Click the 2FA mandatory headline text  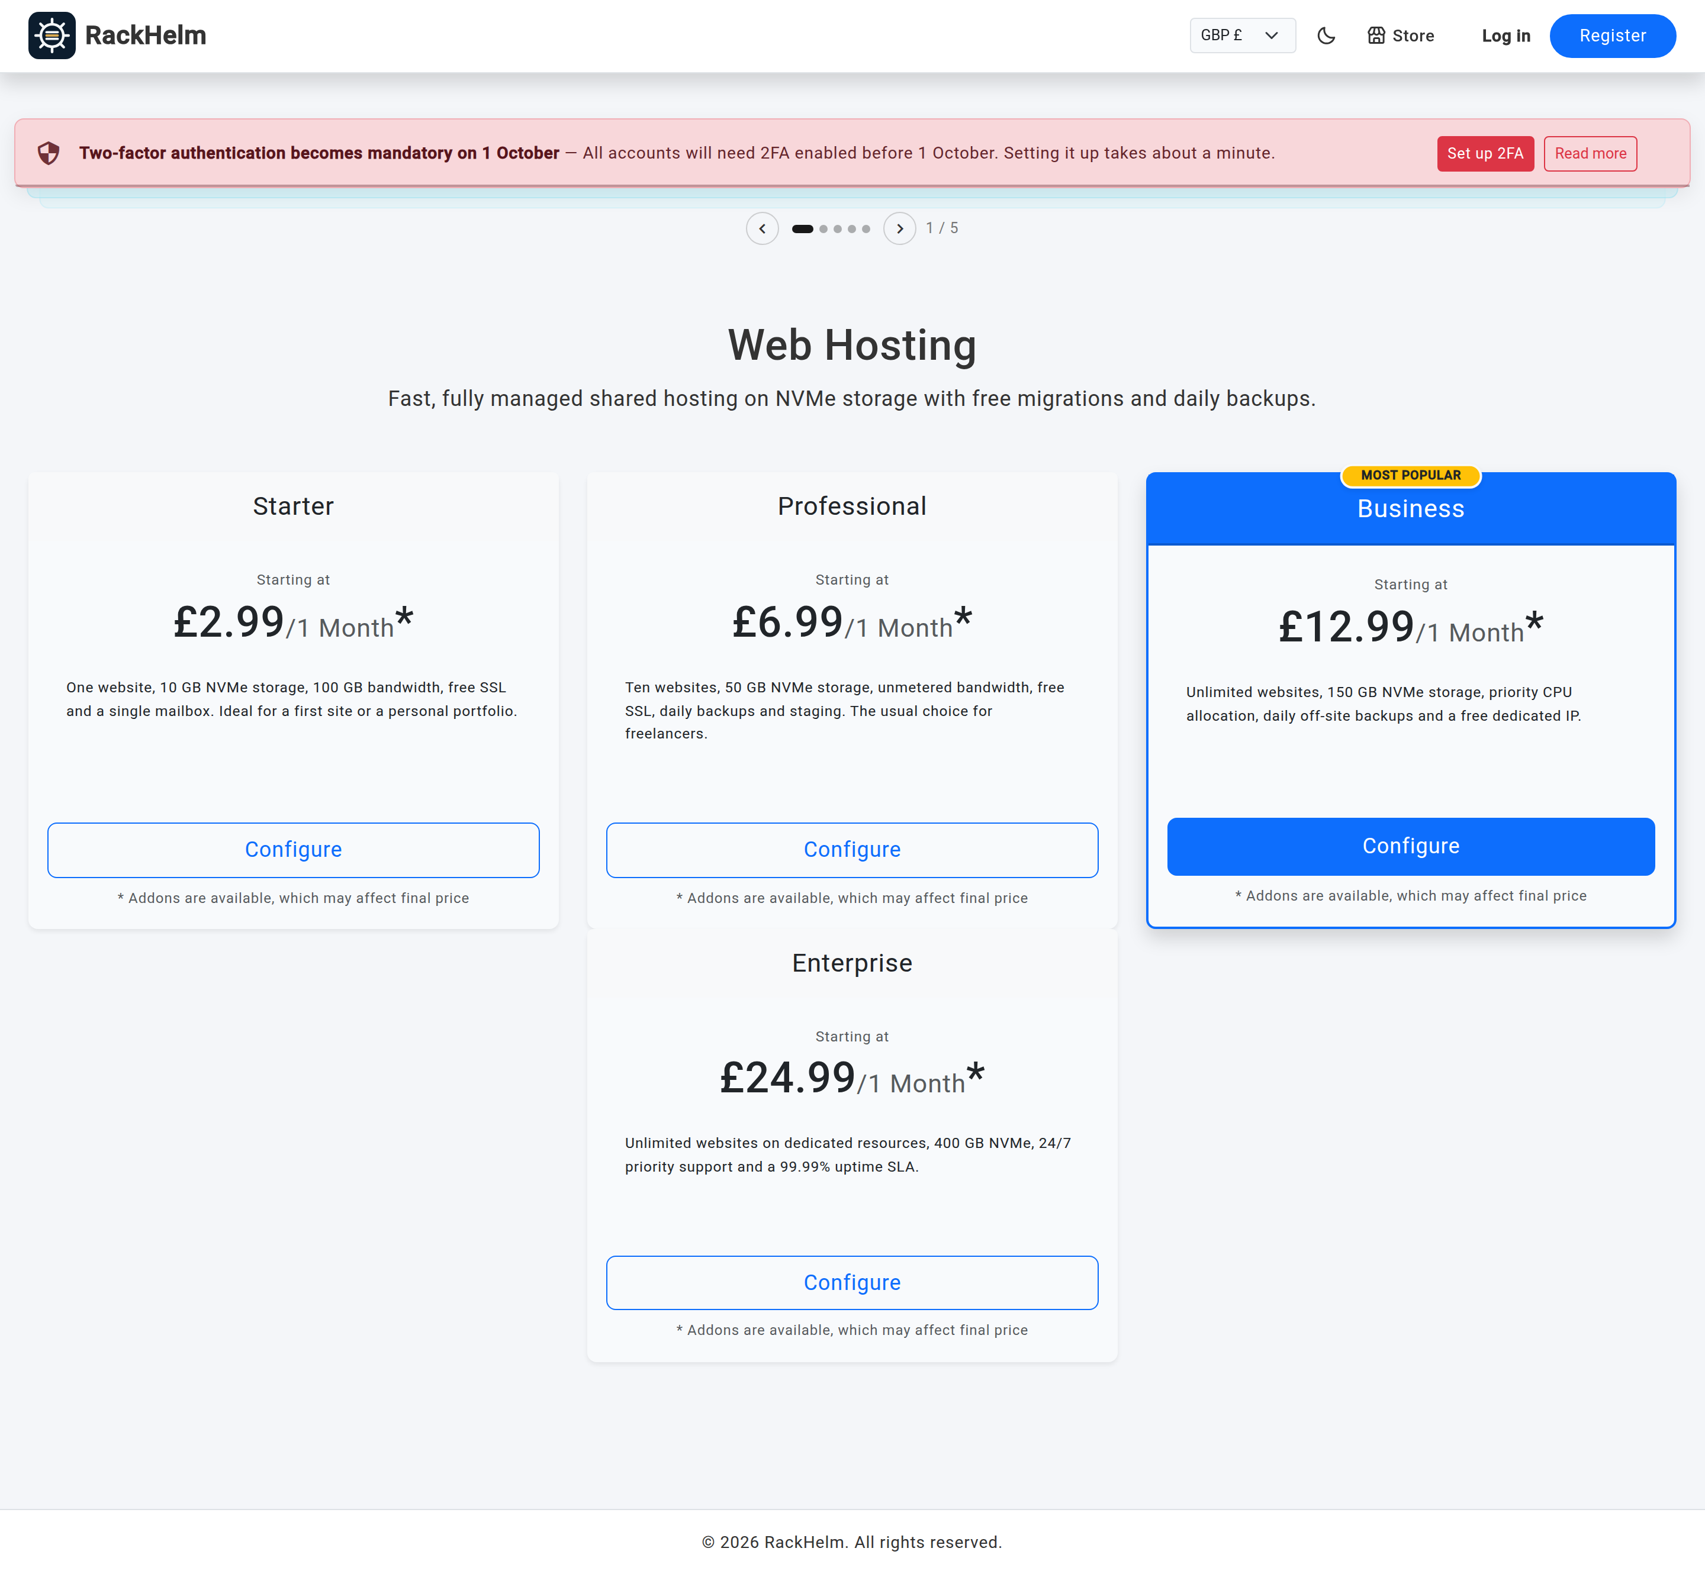320,153
